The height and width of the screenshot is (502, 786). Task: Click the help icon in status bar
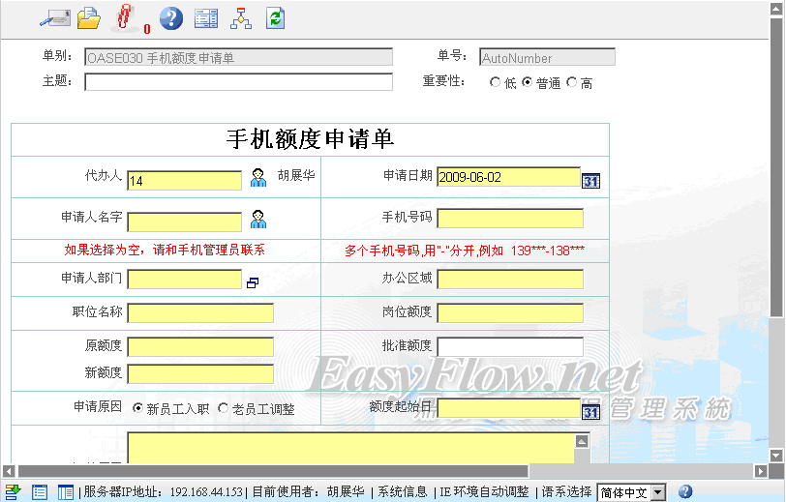click(x=685, y=492)
